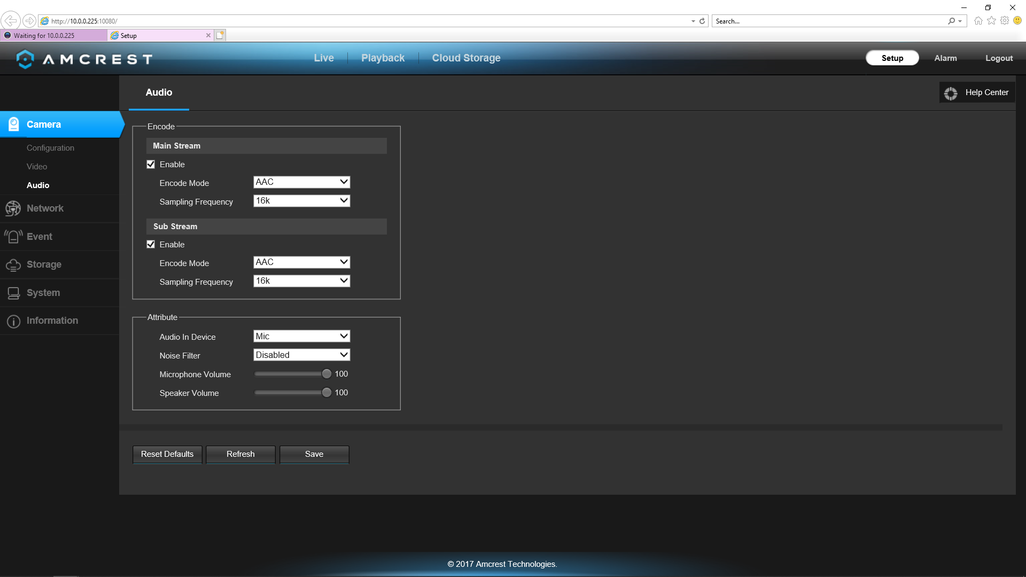Screen dimensions: 1026x577
Task: Switch to the Playback tab
Action: click(x=383, y=58)
